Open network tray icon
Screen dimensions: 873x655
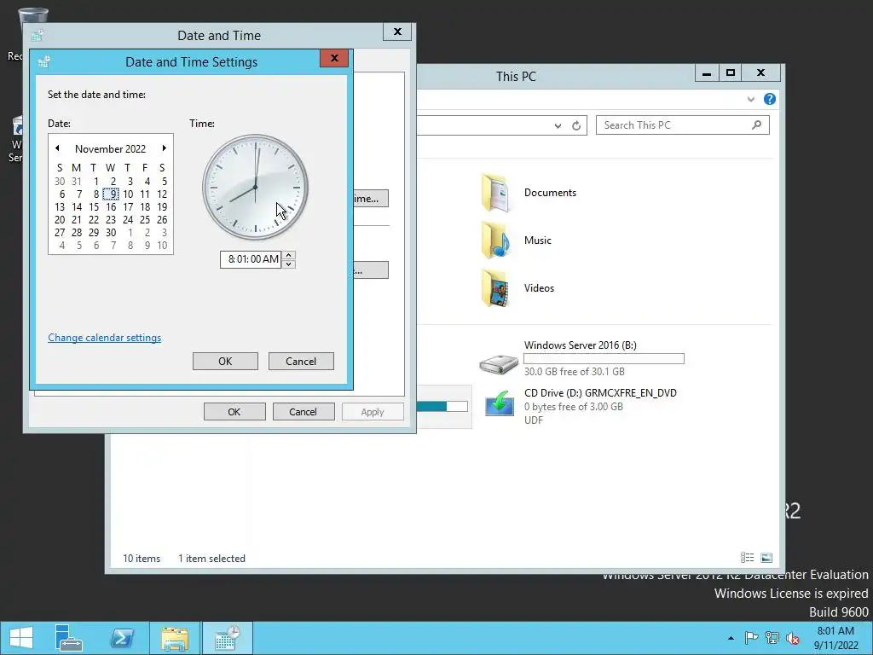[x=772, y=638]
